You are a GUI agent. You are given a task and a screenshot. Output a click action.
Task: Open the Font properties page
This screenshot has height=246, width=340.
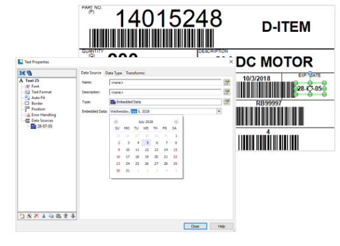pos(35,86)
